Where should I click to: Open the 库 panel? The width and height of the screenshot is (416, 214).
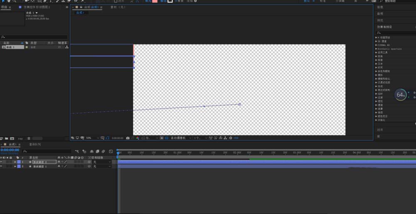379,136
